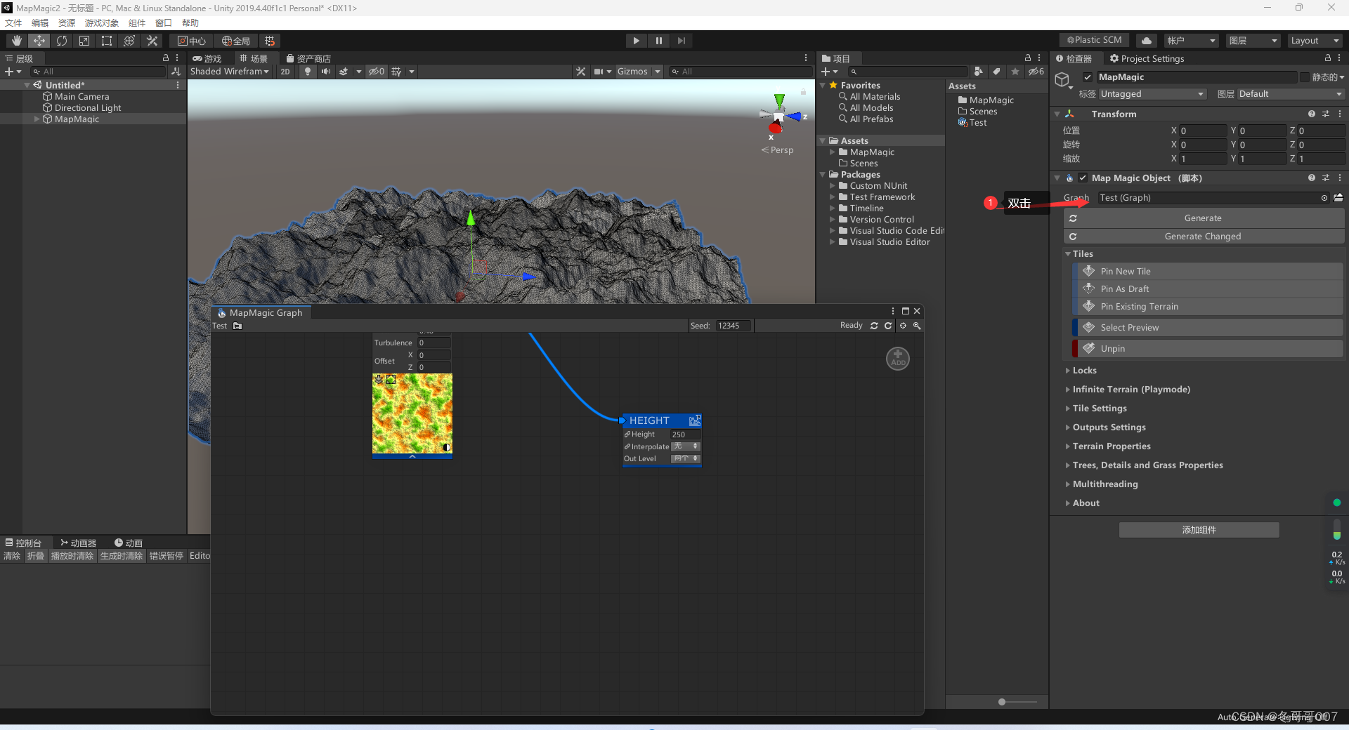Toggle the 2D view mode in Scene view
Screen dimensions: 1349x730
click(285, 71)
